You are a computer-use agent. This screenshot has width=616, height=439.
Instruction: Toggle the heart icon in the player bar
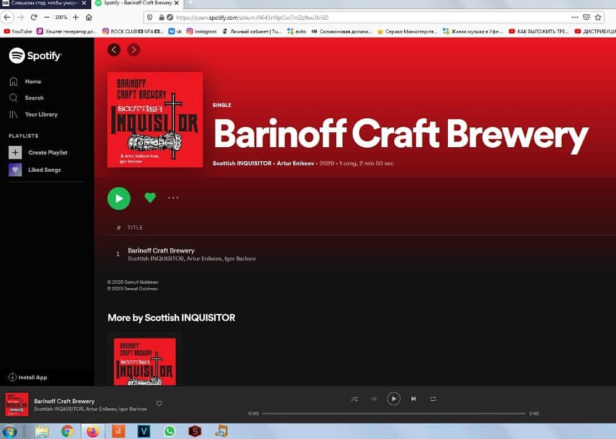pyautogui.click(x=159, y=404)
